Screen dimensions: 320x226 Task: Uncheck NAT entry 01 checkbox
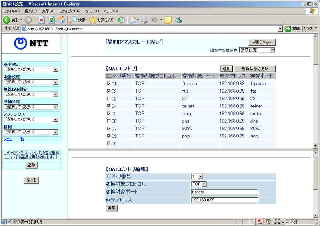(x=108, y=83)
